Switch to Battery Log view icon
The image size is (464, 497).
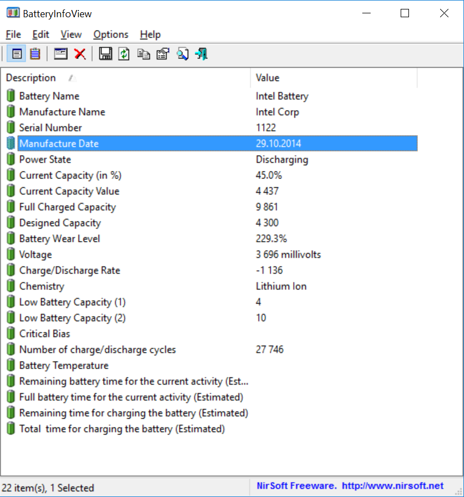(x=35, y=54)
